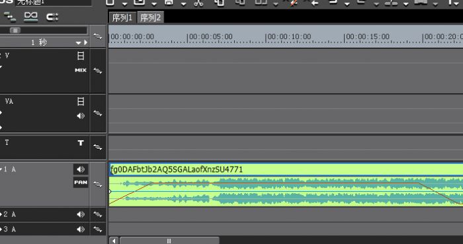Click the MIX mixer icon on V track
The width and height of the screenshot is (463, 244).
(x=81, y=70)
